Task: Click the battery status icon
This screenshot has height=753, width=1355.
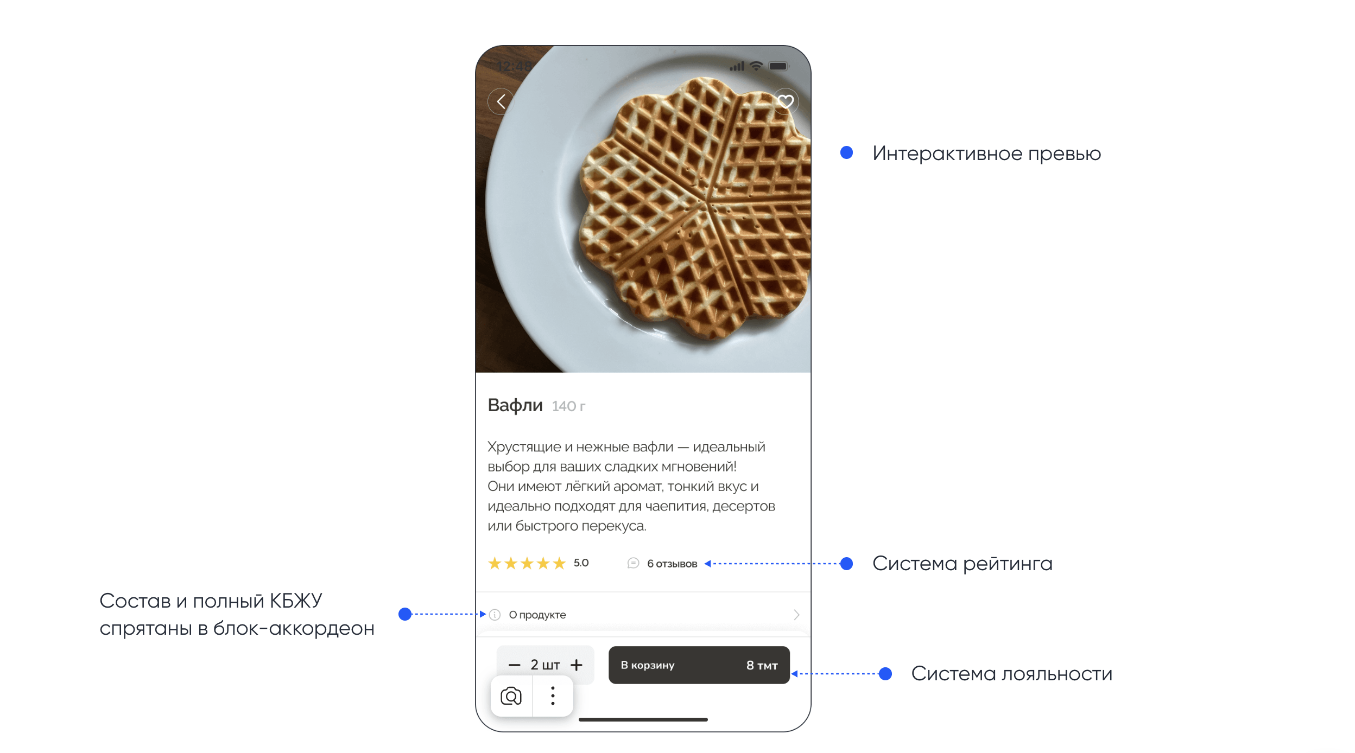Action: click(x=778, y=66)
